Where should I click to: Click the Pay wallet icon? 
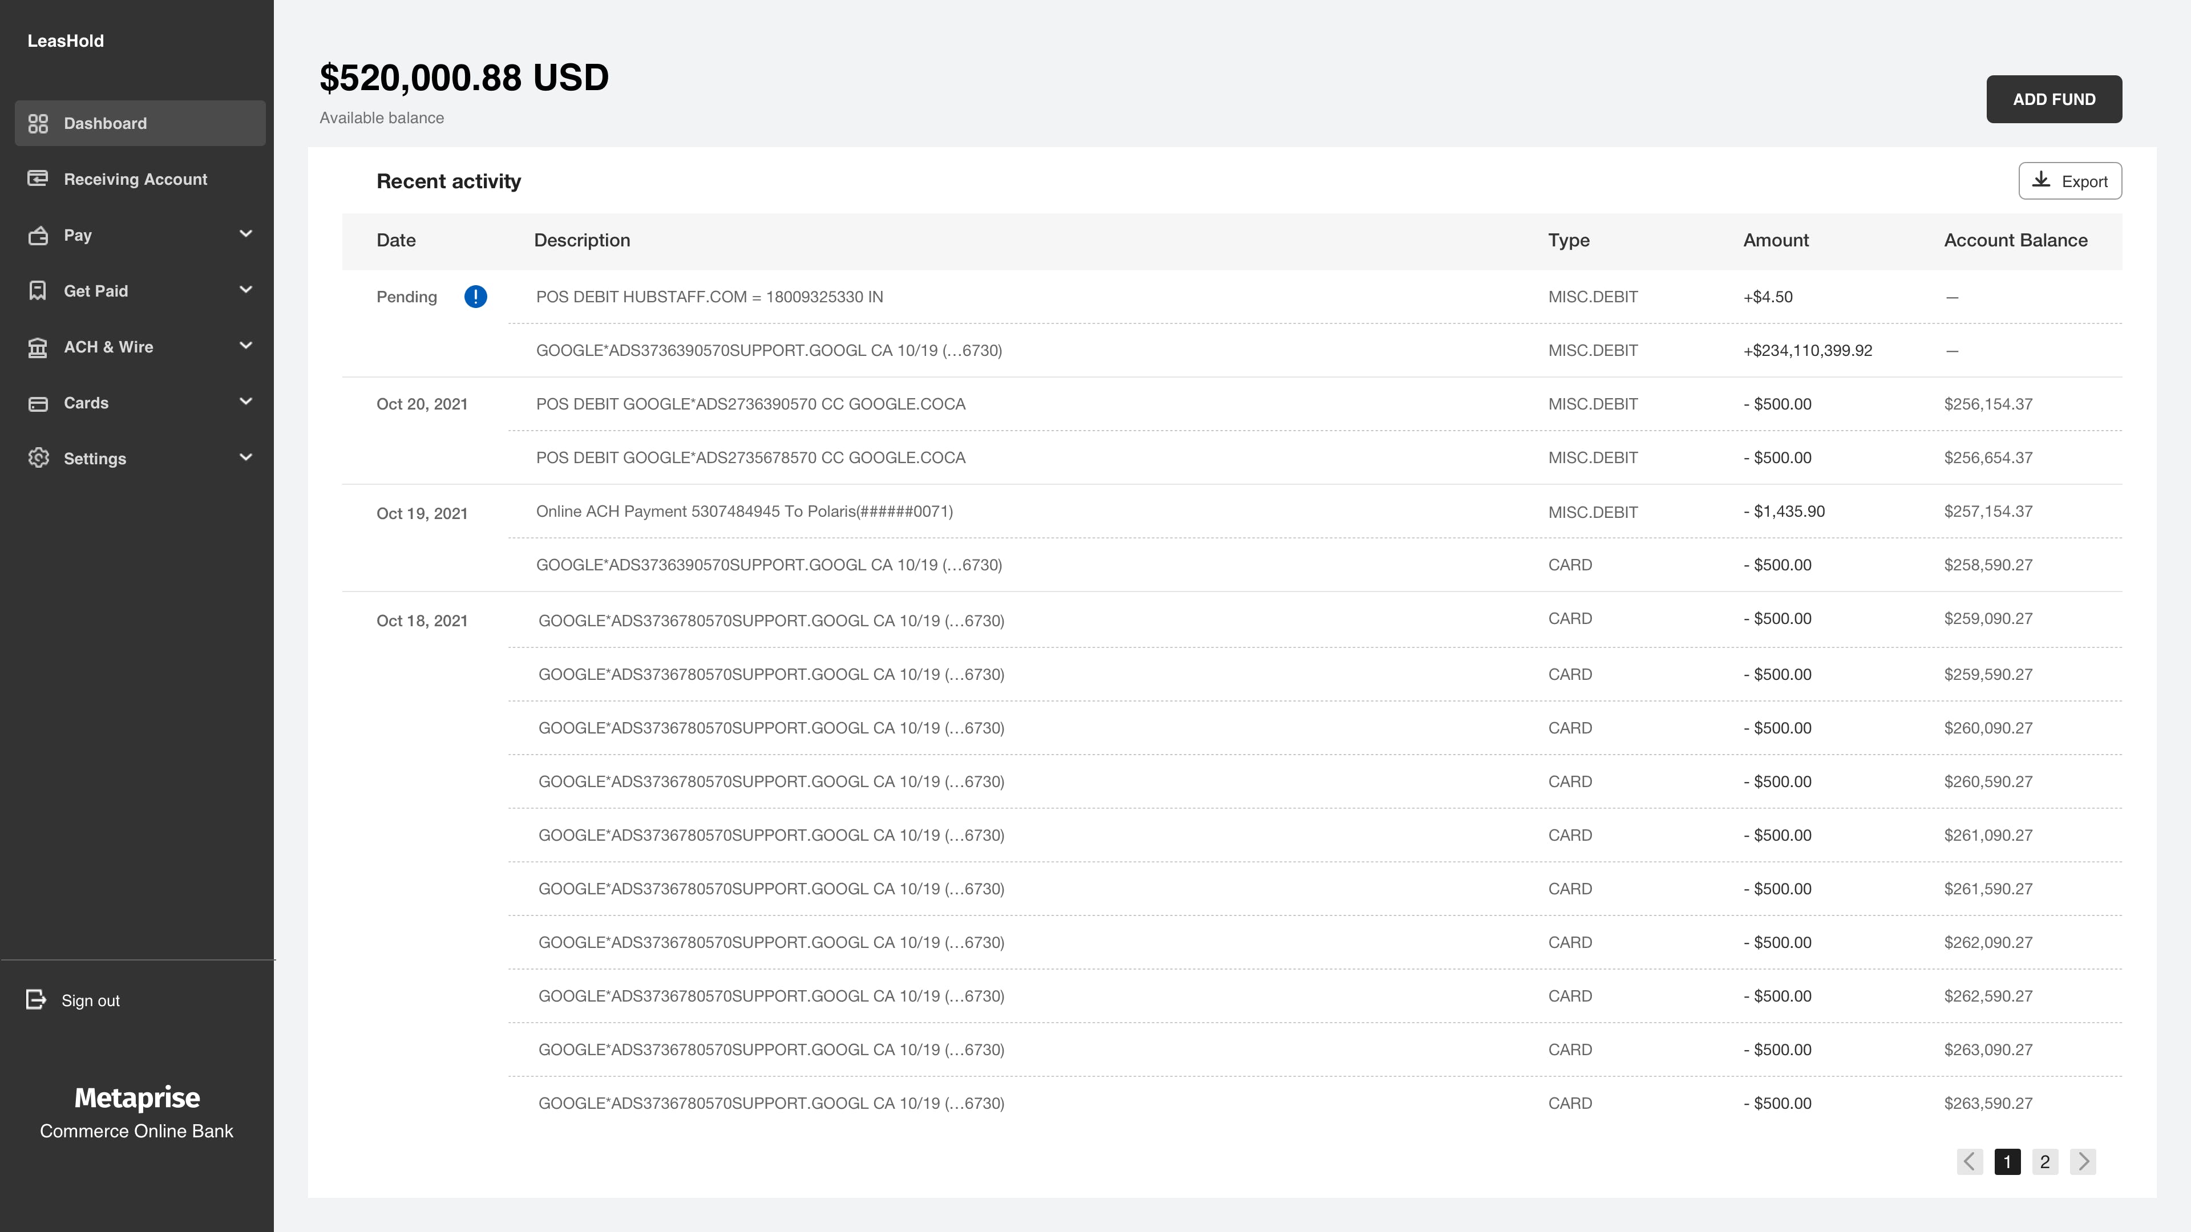(38, 236)
